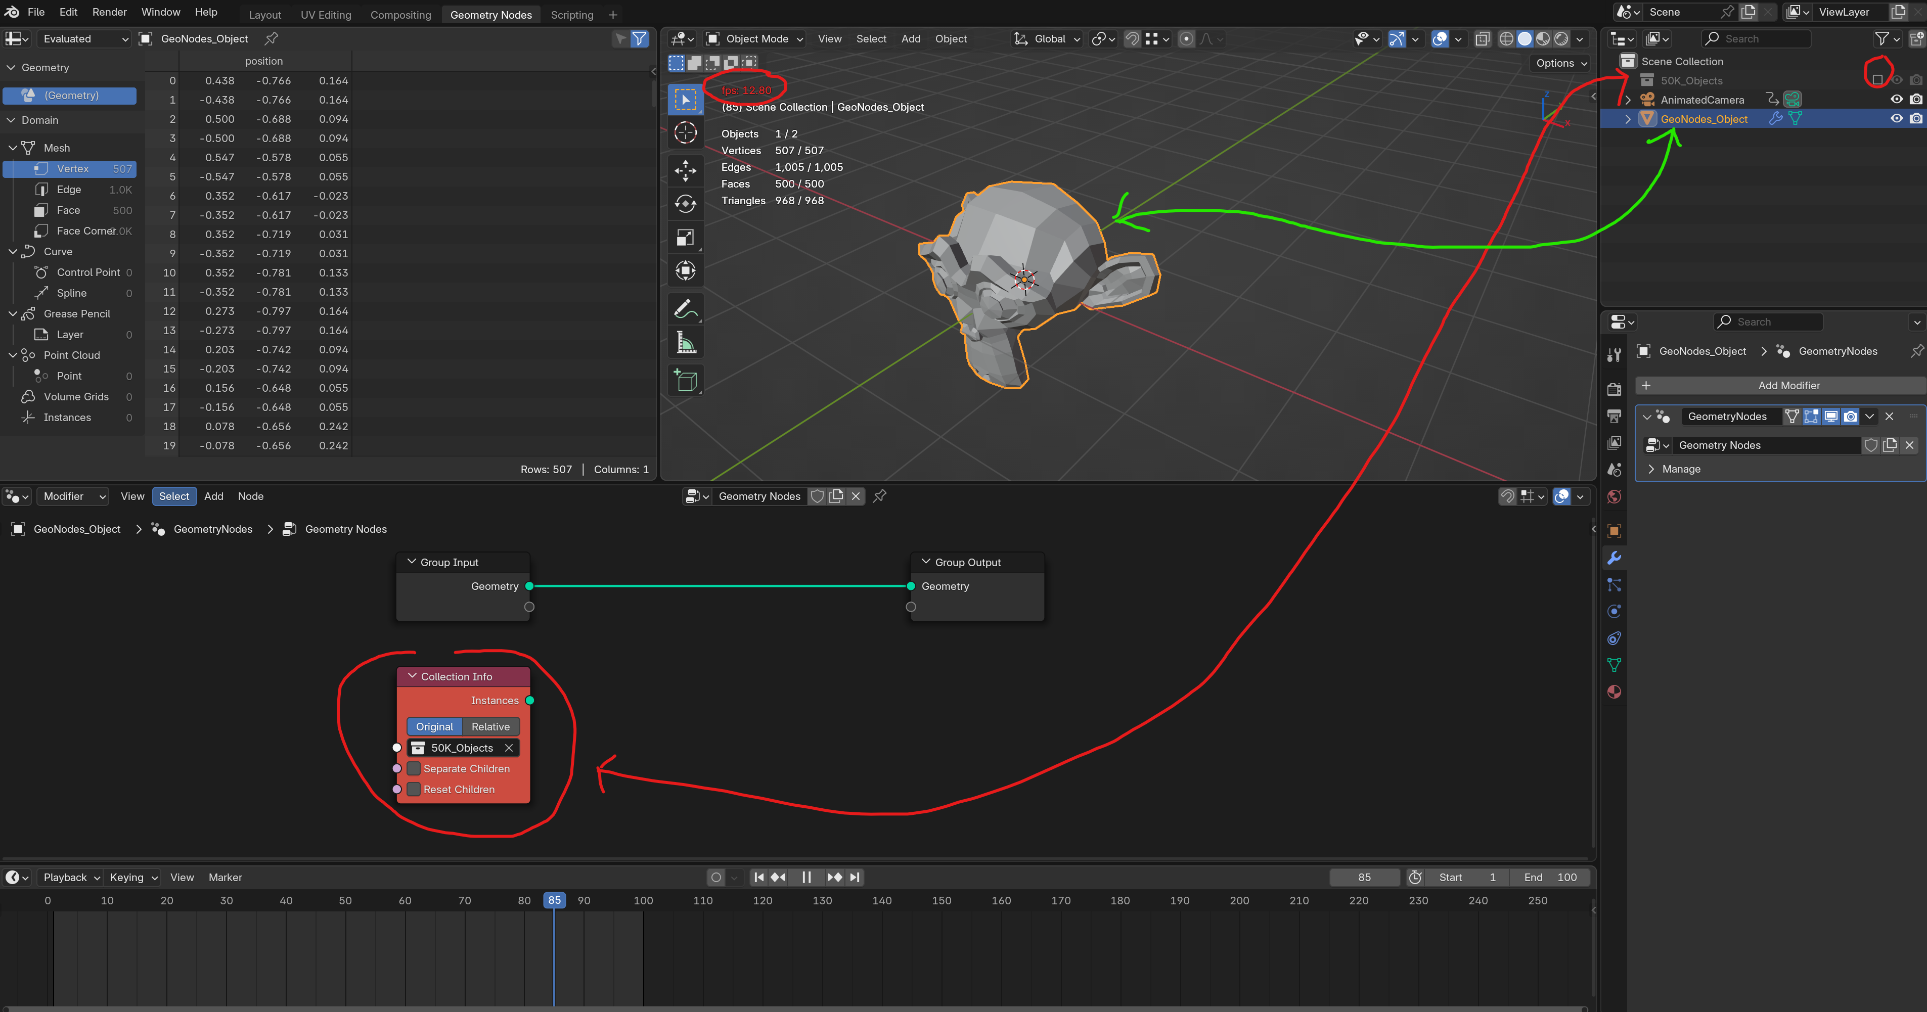Open the Render properties tab icon
The height and width of the screenshot is (1012, 1927).
pos(1615,389)
